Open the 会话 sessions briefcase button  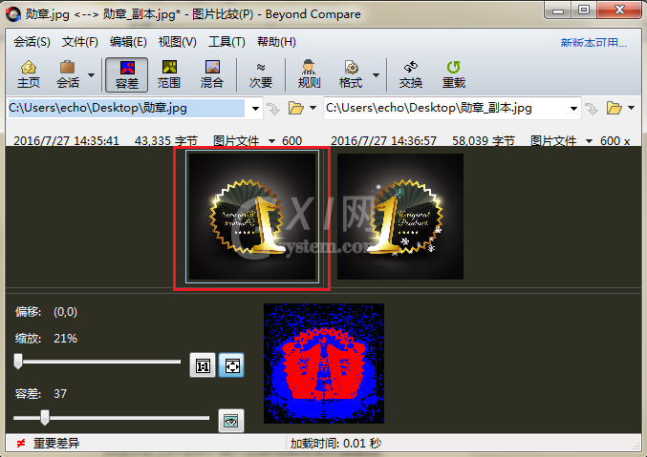coord(68,74)
